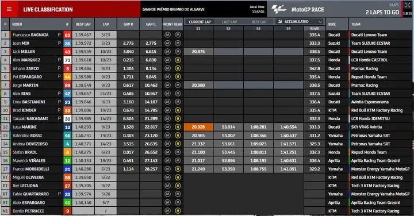The height and width of the screenshot is (216, 414).
Task: Click Marini's orange 20.928 sector time
Action: click(198, 127)
